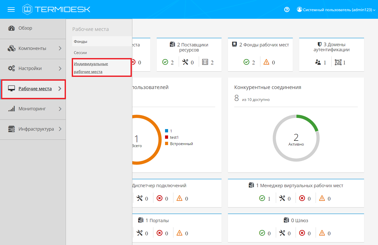Click the Termidesk logo

click(x=56, y=9)
